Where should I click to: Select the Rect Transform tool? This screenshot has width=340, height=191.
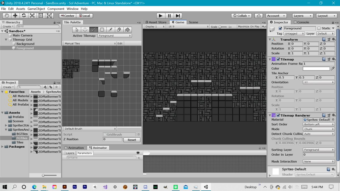41,16
